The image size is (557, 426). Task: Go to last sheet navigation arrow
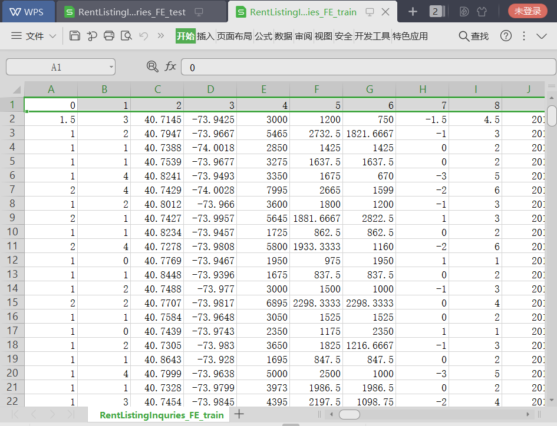pyautogui.click(x=71, y=414)
